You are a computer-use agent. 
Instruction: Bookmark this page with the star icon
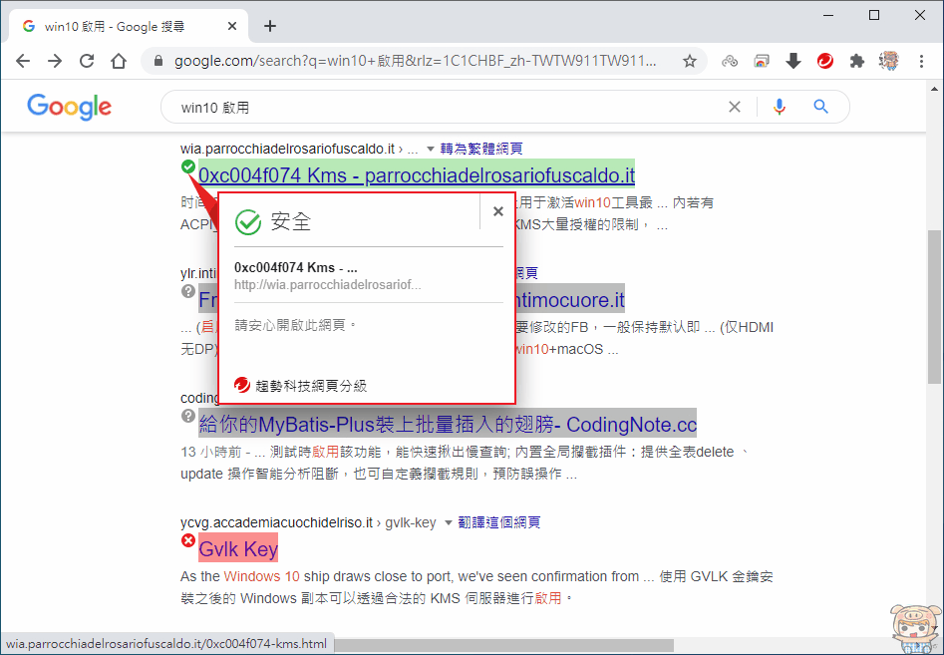[x=689, y=61]
